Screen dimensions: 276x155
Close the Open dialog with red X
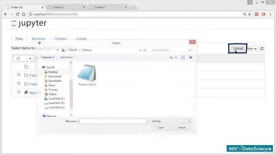pyautogui.click(x=192, y=42)
